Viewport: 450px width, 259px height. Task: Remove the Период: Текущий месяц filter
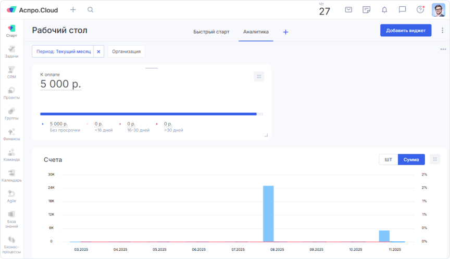click(x=98, y=51)
